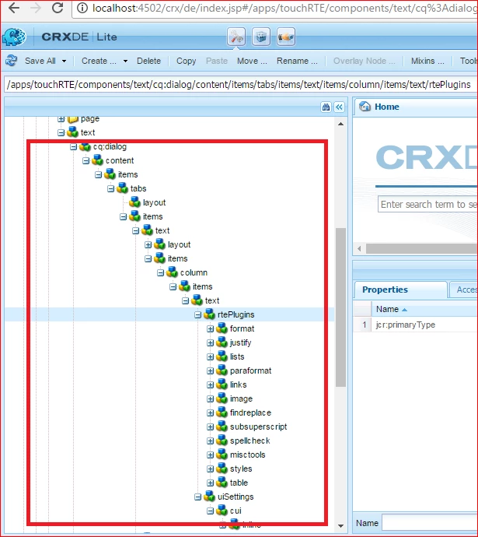Select the page folder node
Viewport: 478px width, 537px height.
click(90, 119)
